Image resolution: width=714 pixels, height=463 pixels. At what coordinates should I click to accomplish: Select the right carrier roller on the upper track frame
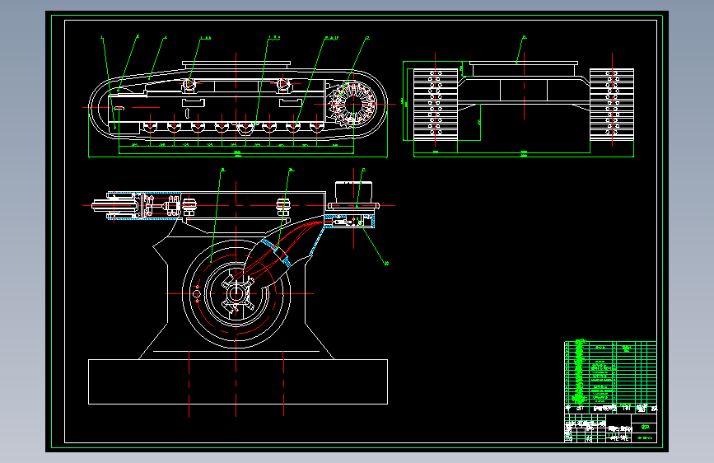click(x=282, y=84)
